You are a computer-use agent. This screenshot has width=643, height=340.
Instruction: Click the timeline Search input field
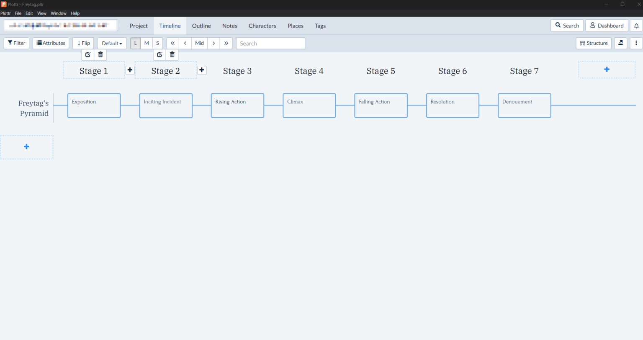click(270, 43)
